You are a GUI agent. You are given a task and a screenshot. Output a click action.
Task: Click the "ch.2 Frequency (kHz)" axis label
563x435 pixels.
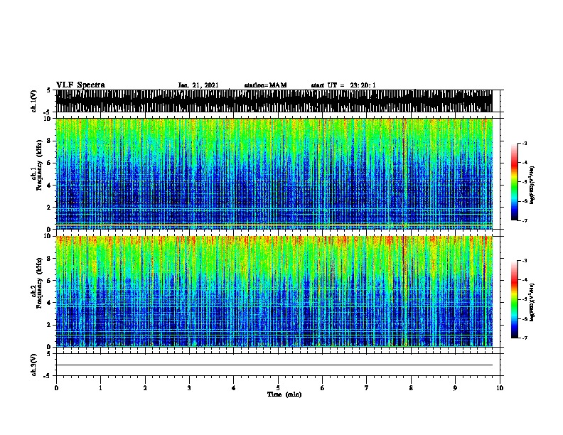36,283
